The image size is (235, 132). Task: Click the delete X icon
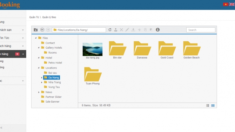pos(121,30)
